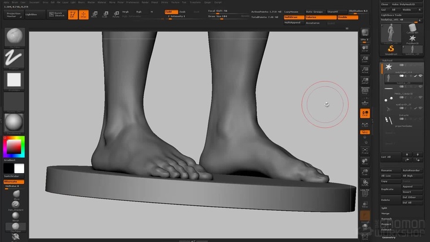
Task: Toggle the PolyF polyframe icon
Action: tap(365, 193)
